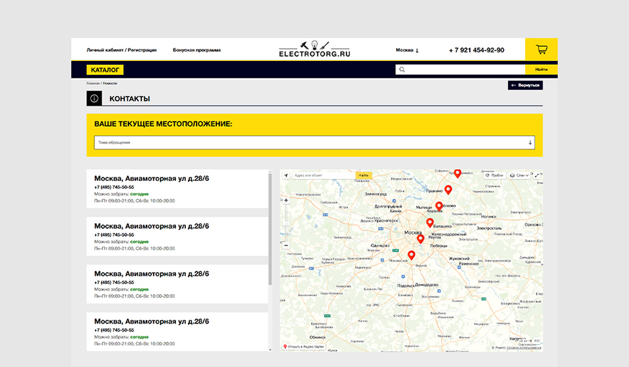The image size is (629, 367).
Task: Open the Слои map layers dropdown
Action: pyautogui.click(x=519, y=175)
